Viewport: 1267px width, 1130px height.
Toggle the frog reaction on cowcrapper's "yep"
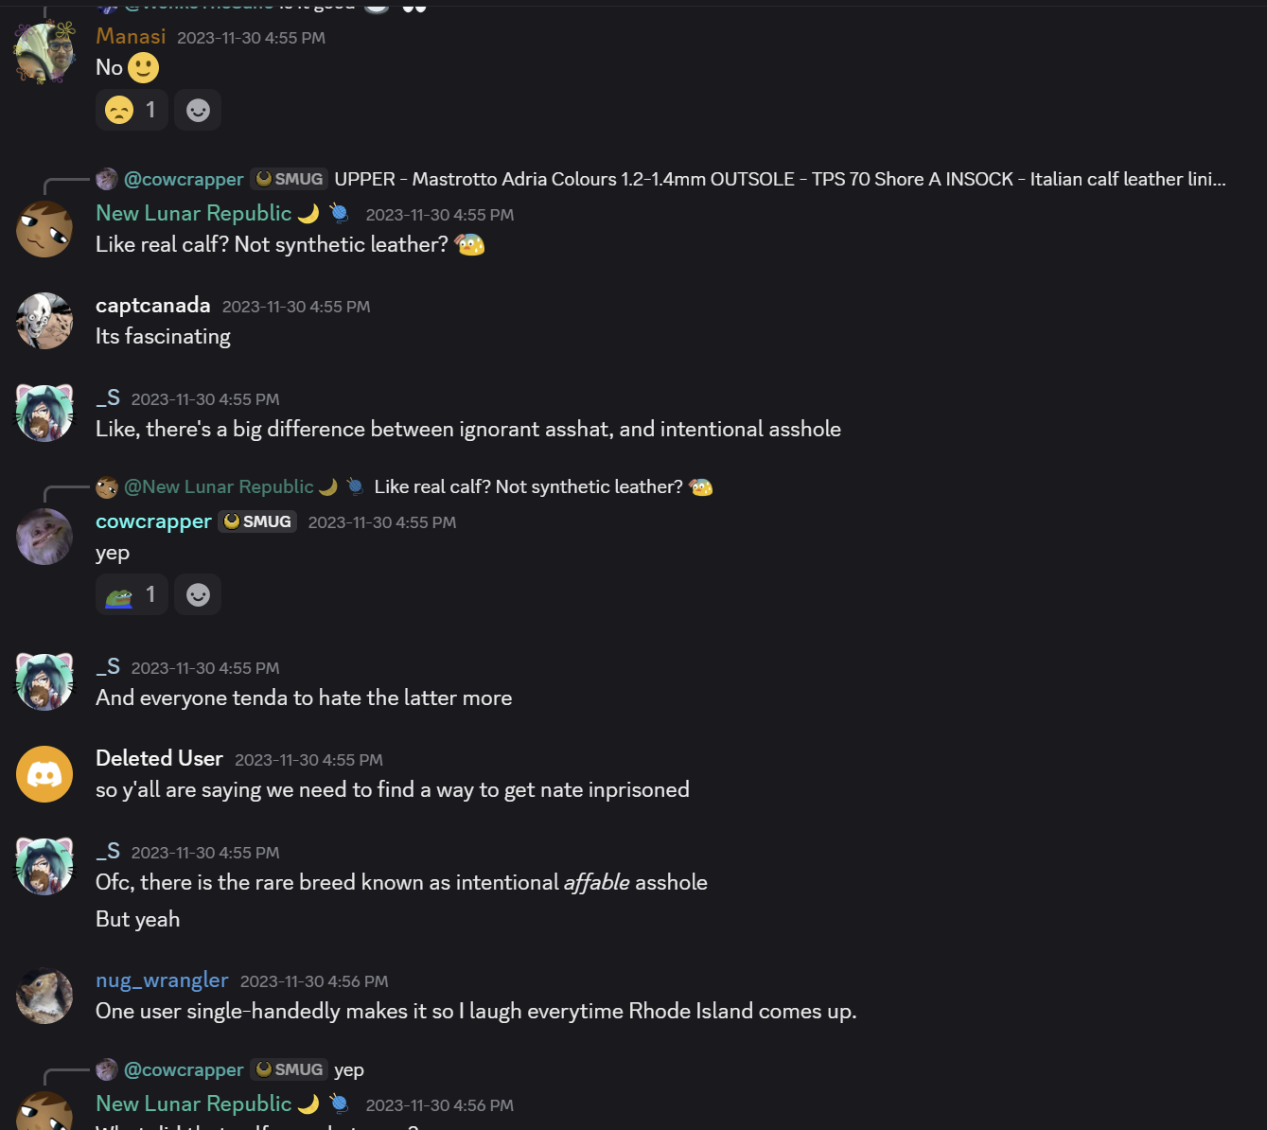pyautogui.click(x=132, y=595)
